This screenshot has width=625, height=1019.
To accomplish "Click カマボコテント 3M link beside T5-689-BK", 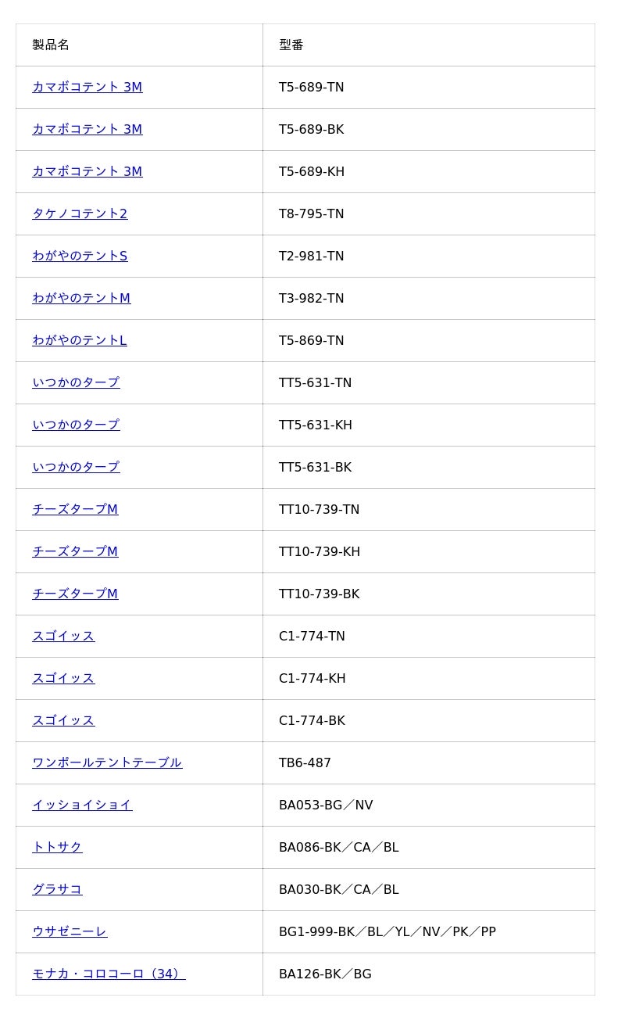I will (x=87, y=129).
